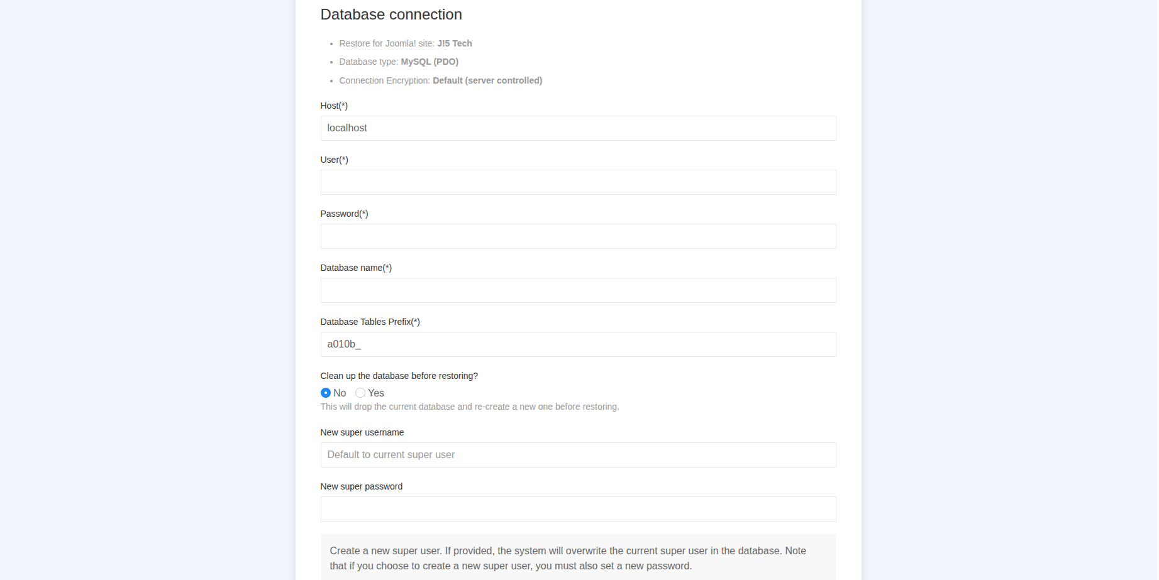Click the 'Create a new super user' note box
Screen dimensions: 1159x580
click(578, 558)
